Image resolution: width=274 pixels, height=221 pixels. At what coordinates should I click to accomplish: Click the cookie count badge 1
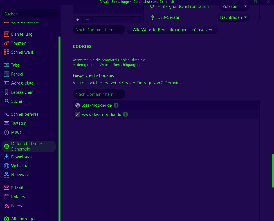click(x=125, y=114)
